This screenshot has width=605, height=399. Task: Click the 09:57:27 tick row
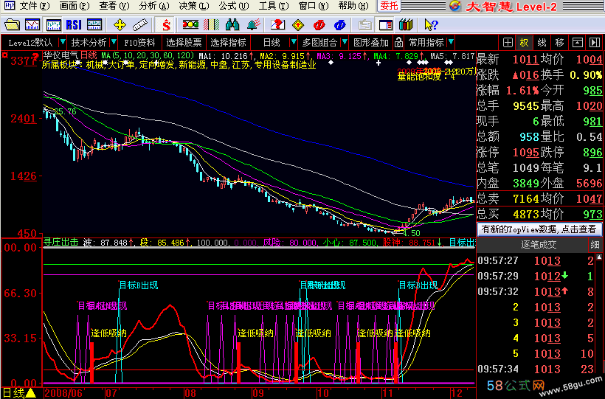[536, 261]
